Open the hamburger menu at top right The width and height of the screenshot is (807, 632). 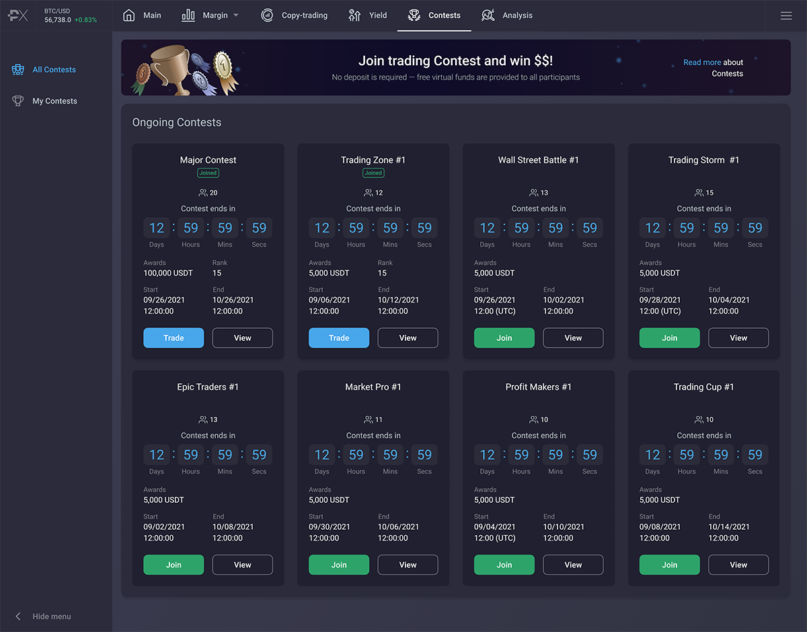click(x=785, y=15)
